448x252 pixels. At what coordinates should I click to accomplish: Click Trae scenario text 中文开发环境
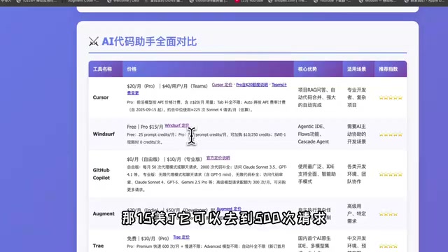coord(356,244)
